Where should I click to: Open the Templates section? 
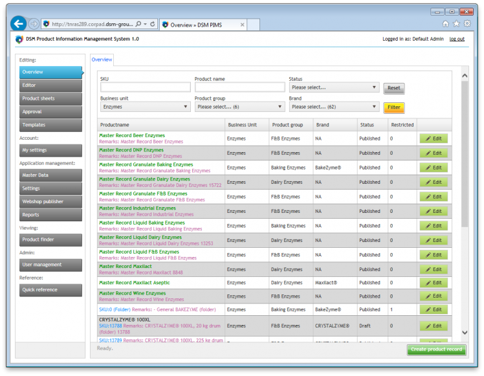click(51, 125)
